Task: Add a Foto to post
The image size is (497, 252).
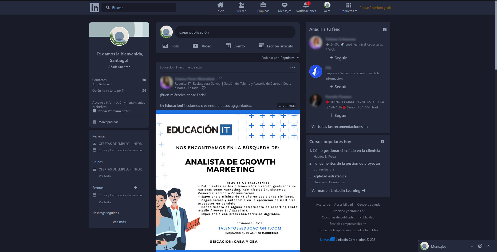Action: coord(171,46)
